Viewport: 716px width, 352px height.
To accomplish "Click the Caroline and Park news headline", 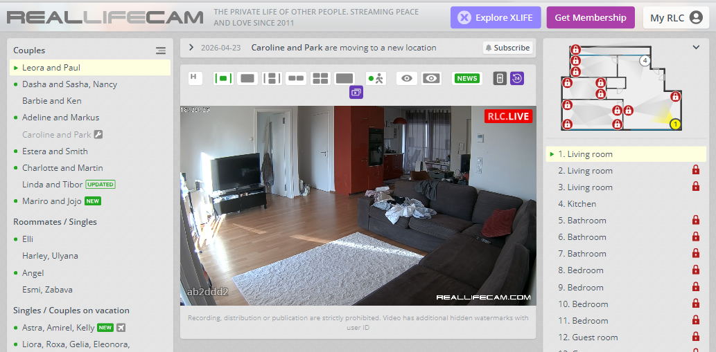I will point(344,48).
